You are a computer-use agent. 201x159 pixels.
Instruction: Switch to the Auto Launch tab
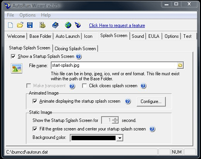(x=67, y=36)
